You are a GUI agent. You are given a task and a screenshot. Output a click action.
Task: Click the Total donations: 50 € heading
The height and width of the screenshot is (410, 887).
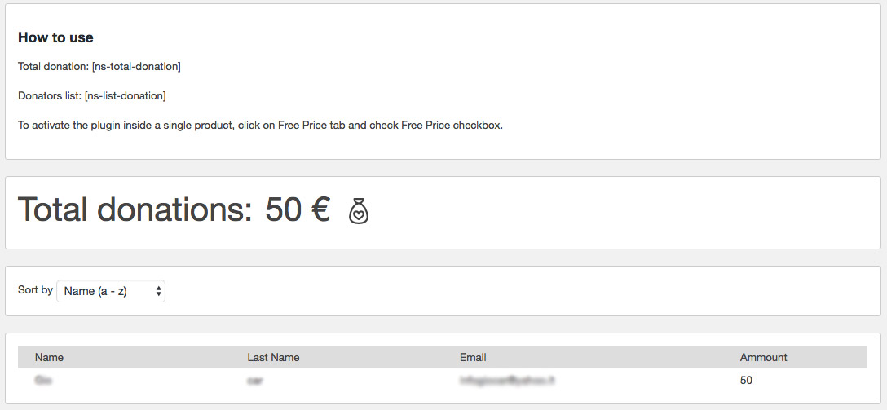click(174, 210)
